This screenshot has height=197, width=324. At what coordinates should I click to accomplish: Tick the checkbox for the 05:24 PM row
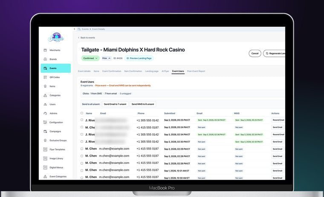click(x=82, y=127)
